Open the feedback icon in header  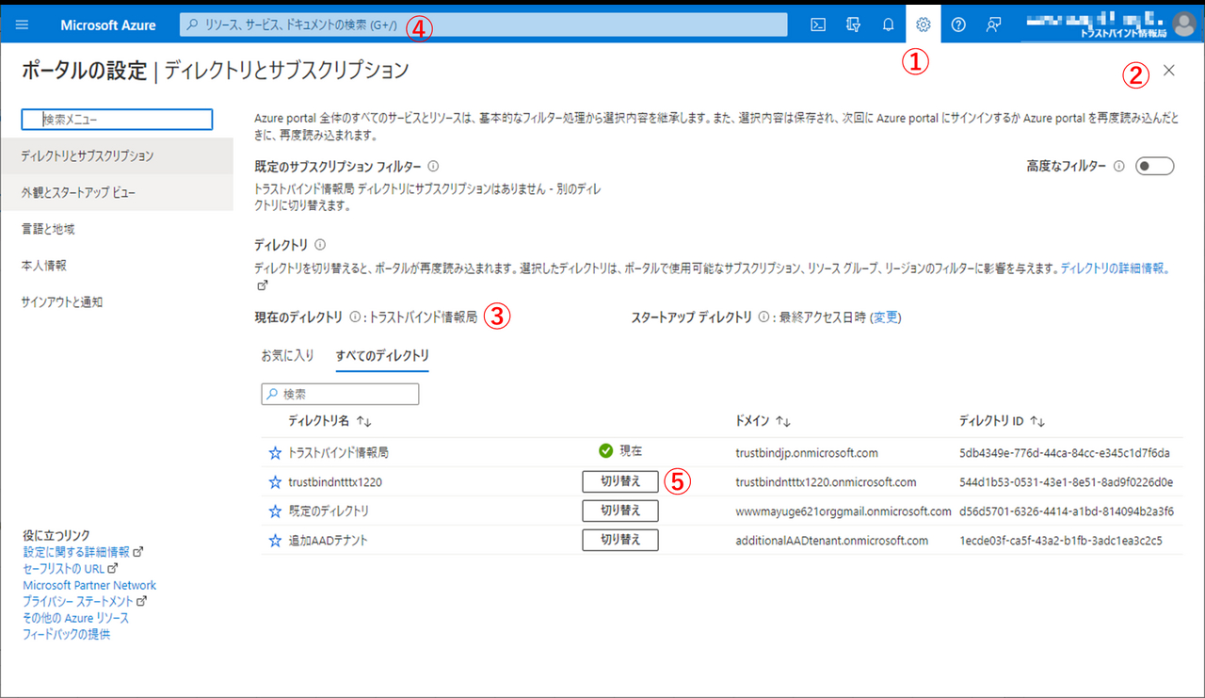[993, 25]
